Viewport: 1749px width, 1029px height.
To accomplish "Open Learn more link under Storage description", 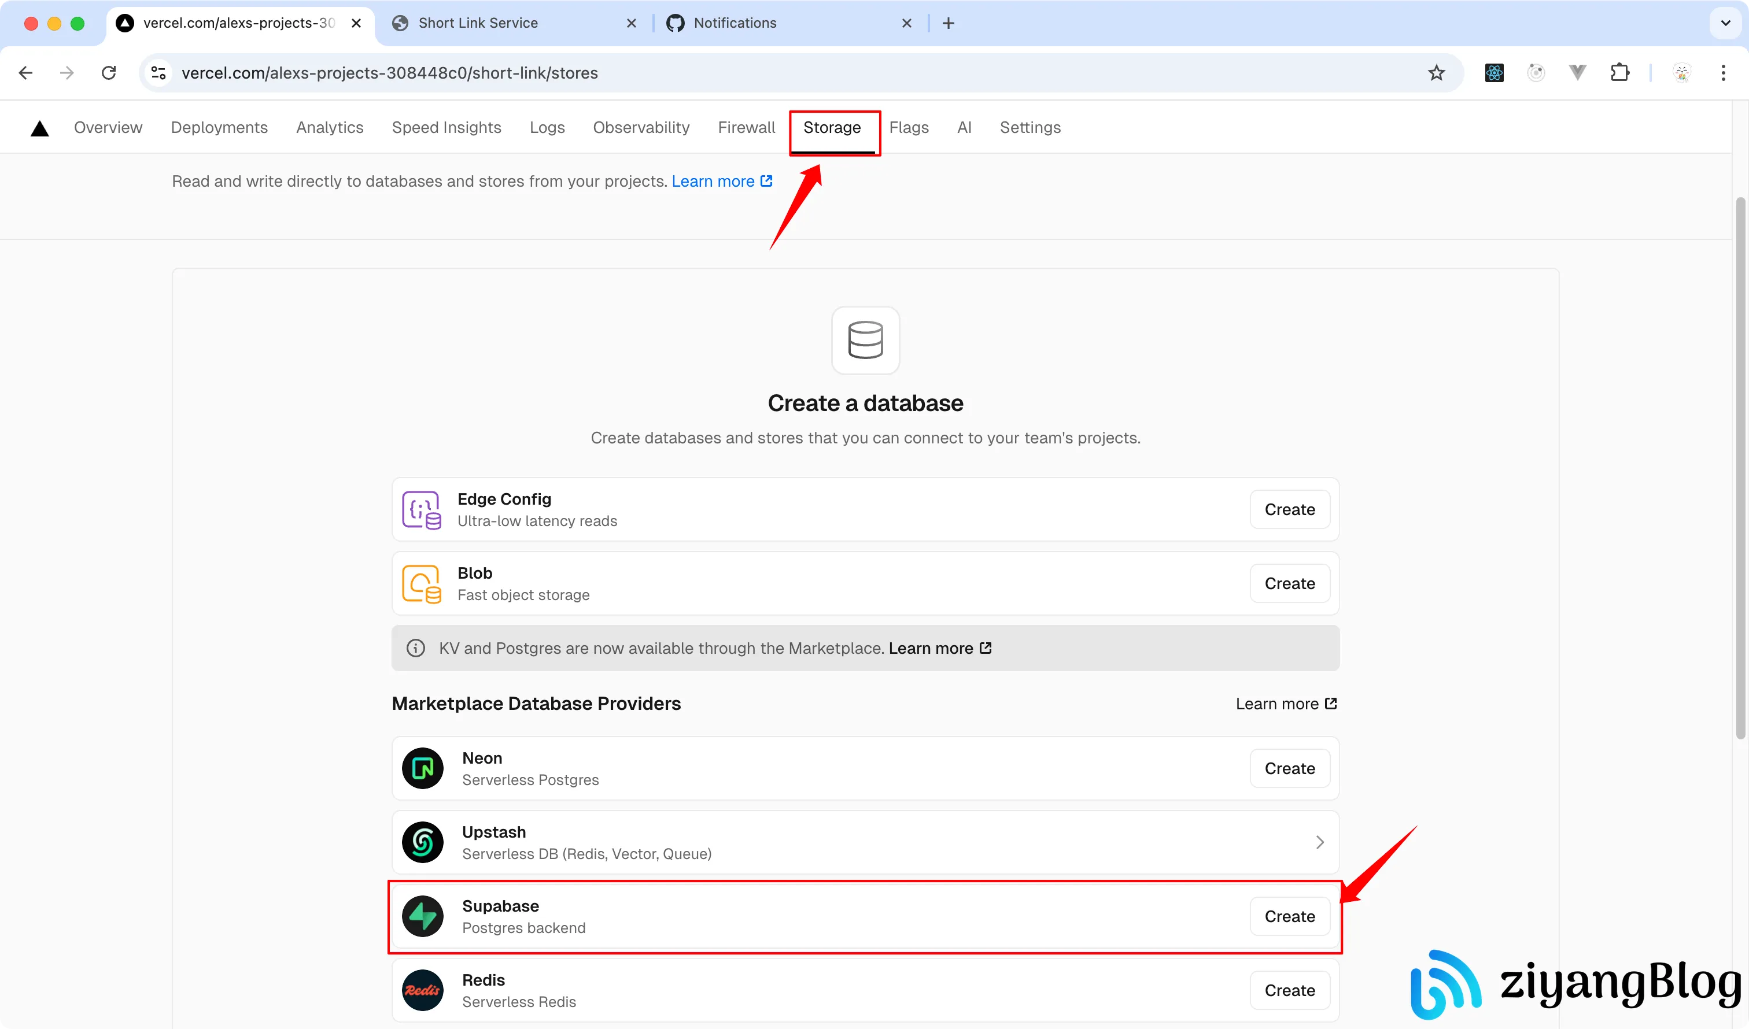I will (x=722, y=181).
